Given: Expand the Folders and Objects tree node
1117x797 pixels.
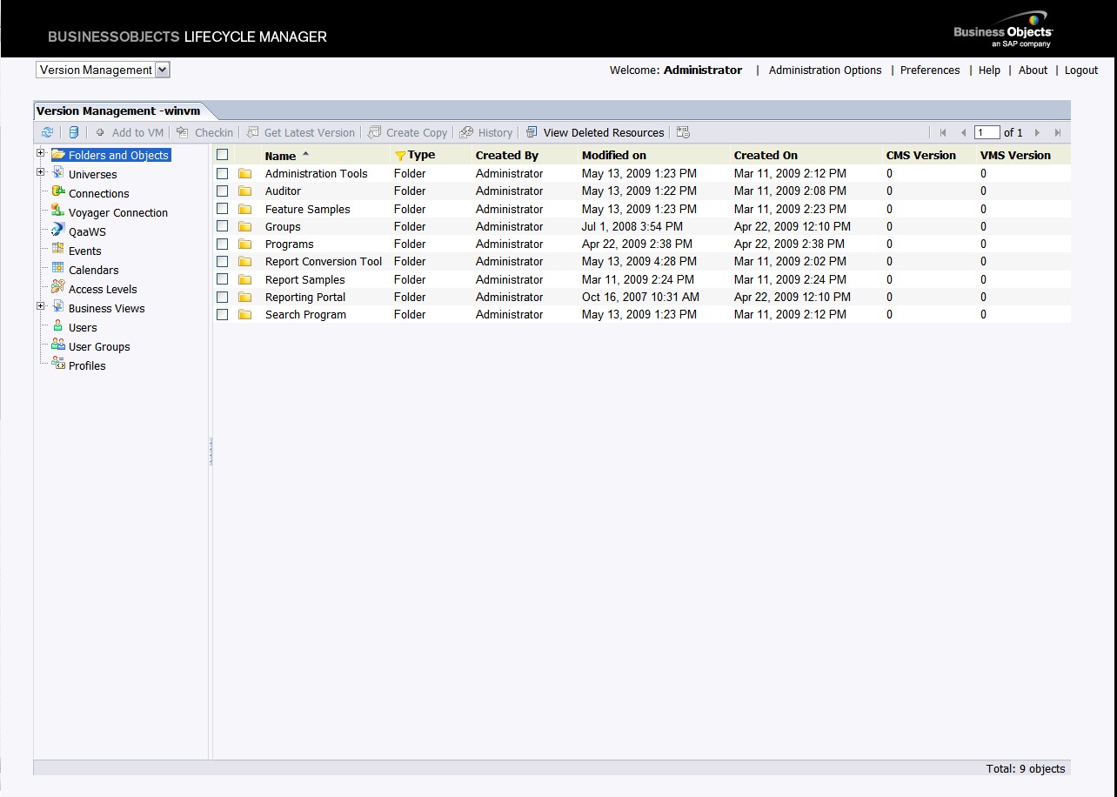Looking at the screenshot, I should [x=41, y=154].
